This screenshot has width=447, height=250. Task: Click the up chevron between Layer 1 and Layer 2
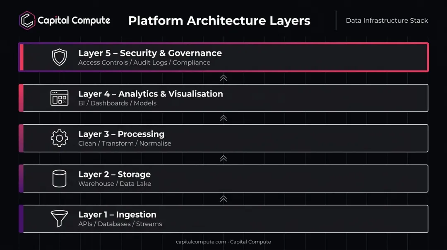(223, 199)
